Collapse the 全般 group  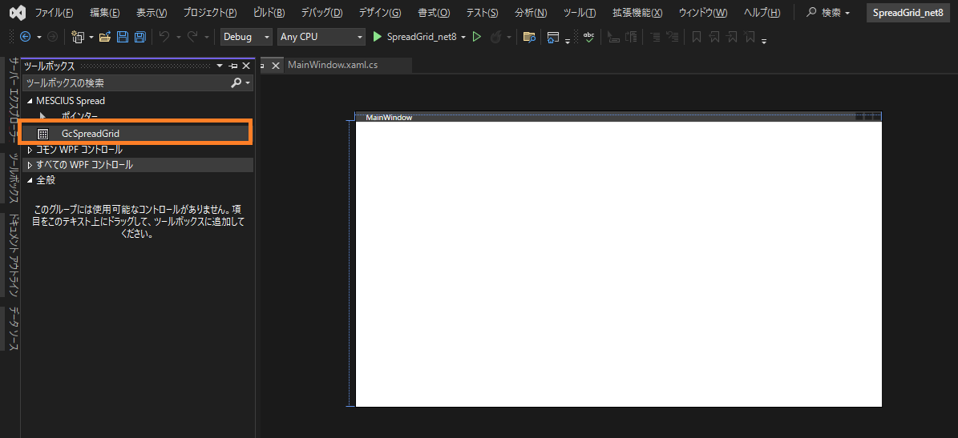30,180
